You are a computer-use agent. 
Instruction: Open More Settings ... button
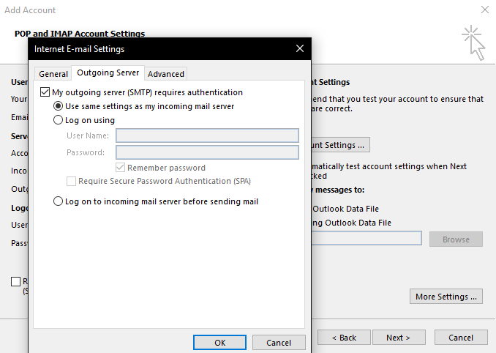pos(446,297)
